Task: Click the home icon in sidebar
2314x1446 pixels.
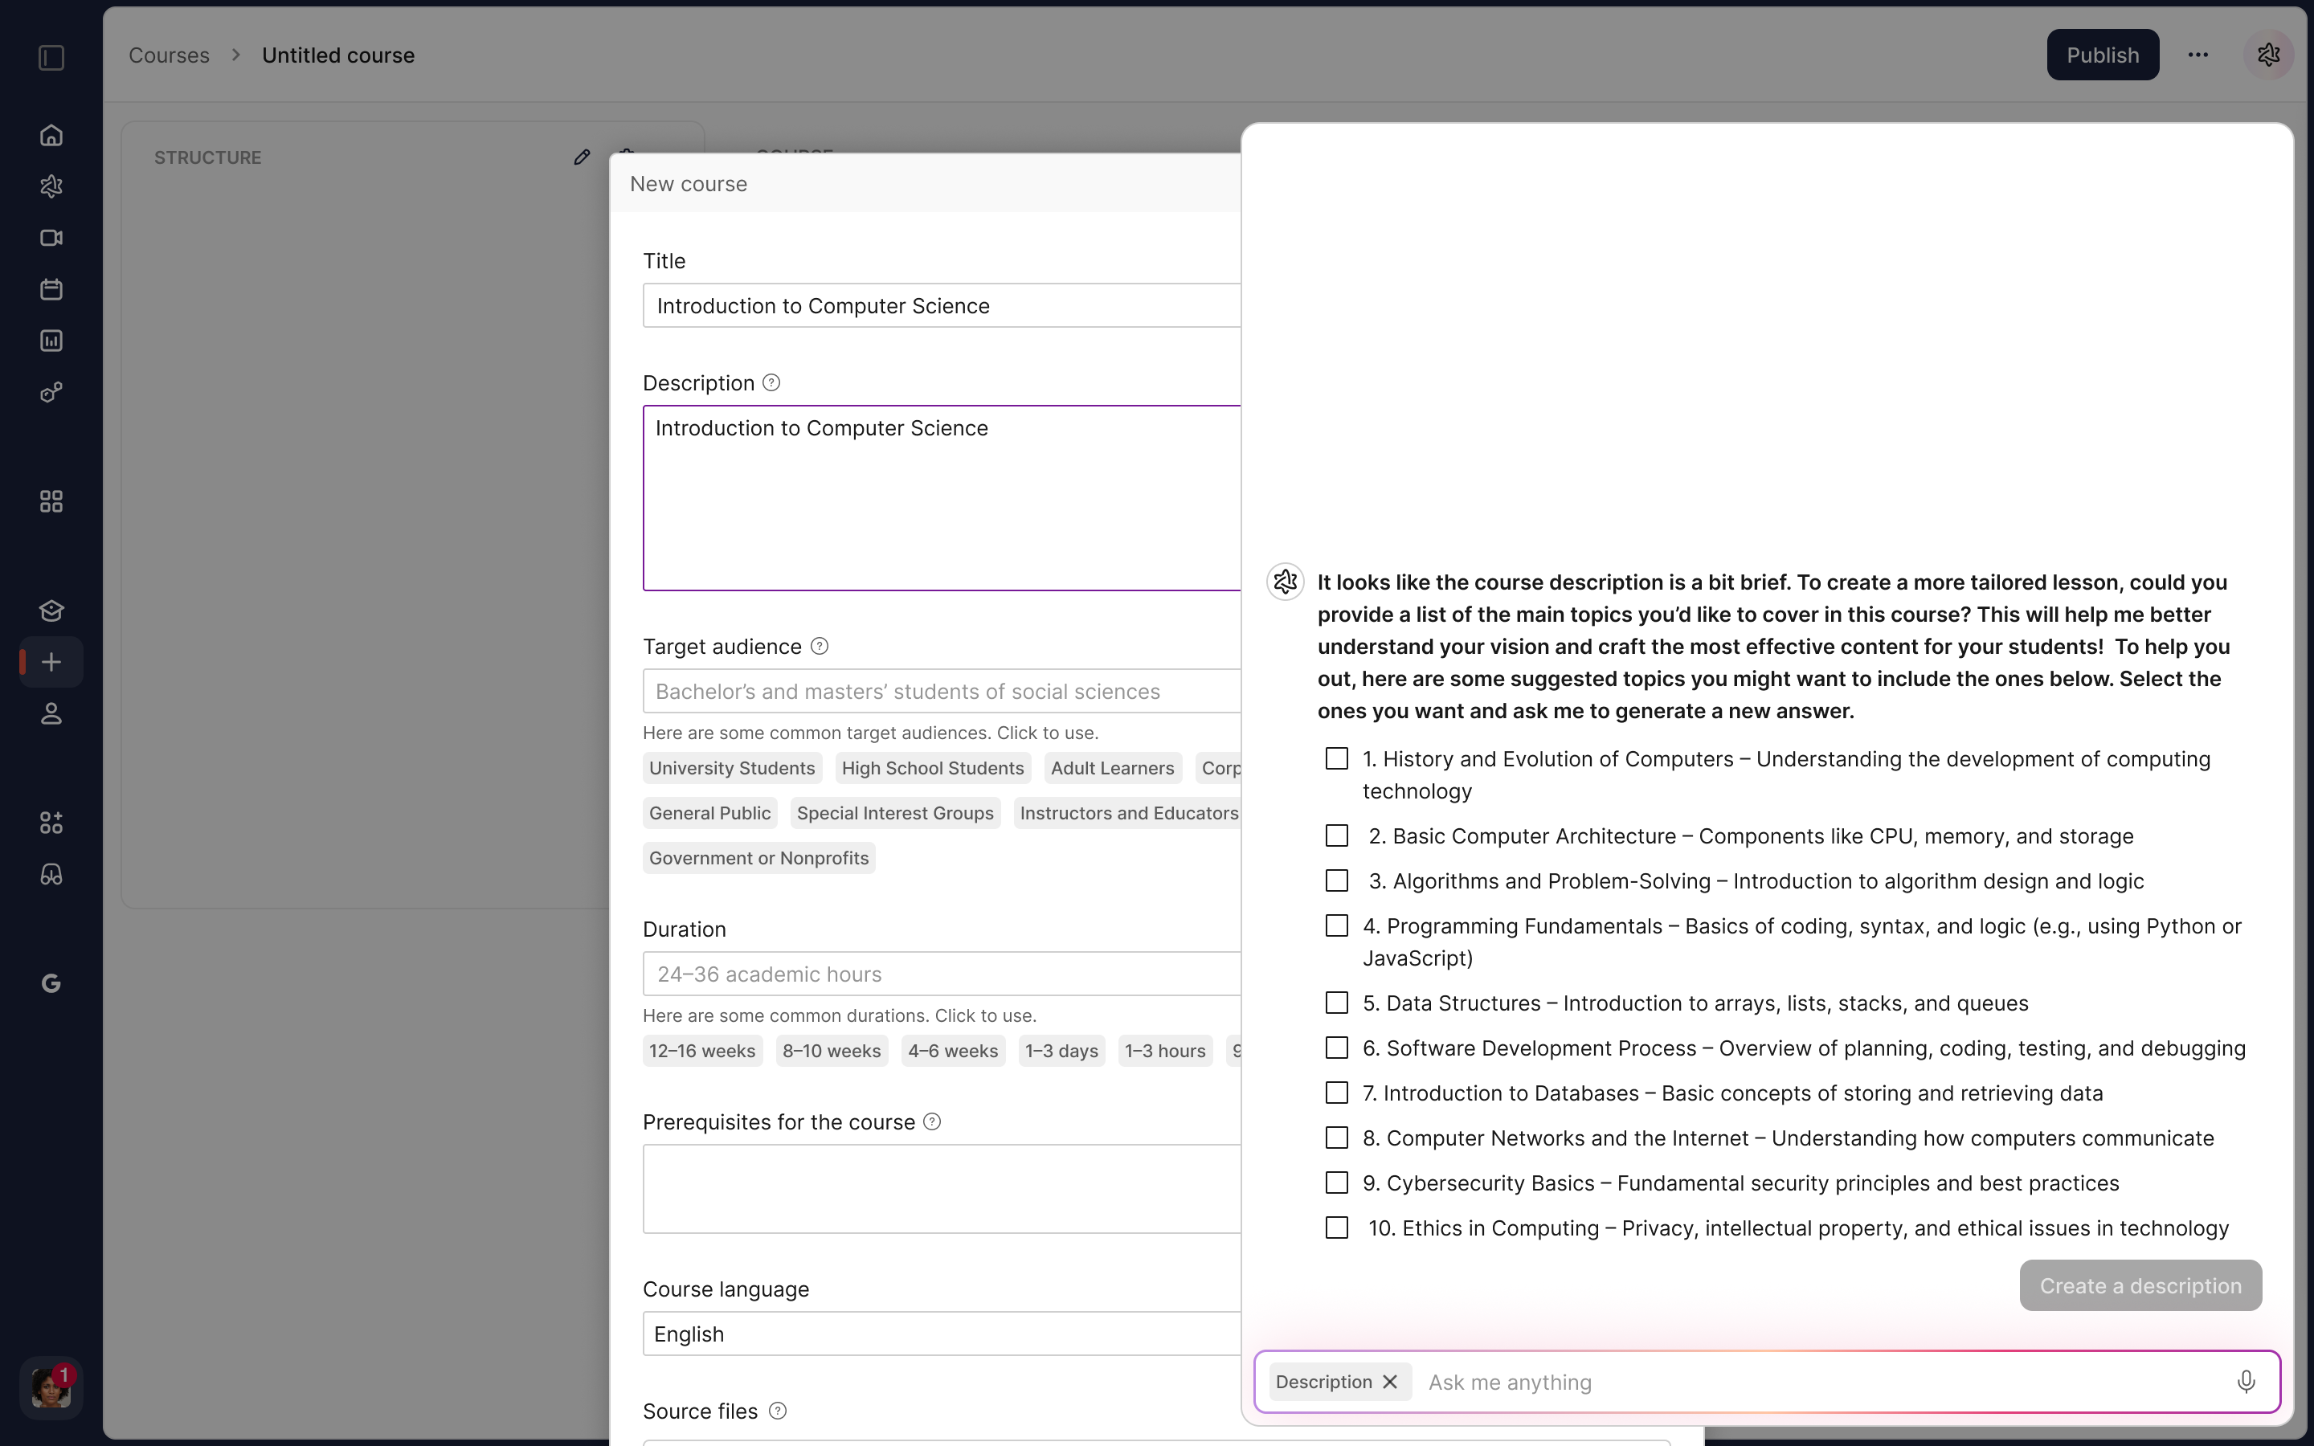Action: click(51, 135)
